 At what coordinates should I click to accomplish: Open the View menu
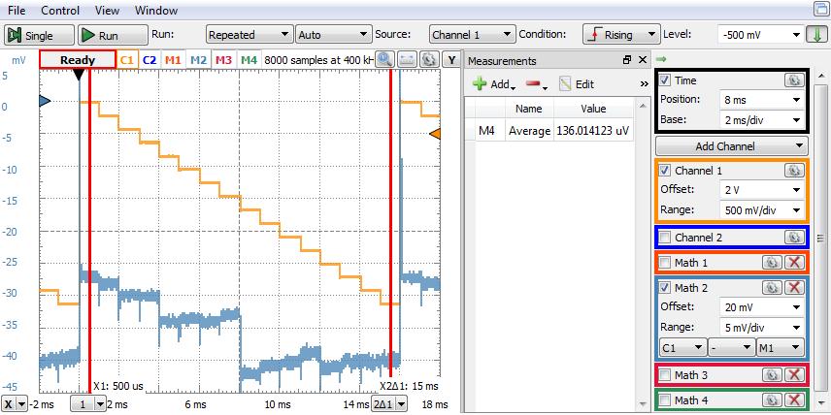point(107,10)
